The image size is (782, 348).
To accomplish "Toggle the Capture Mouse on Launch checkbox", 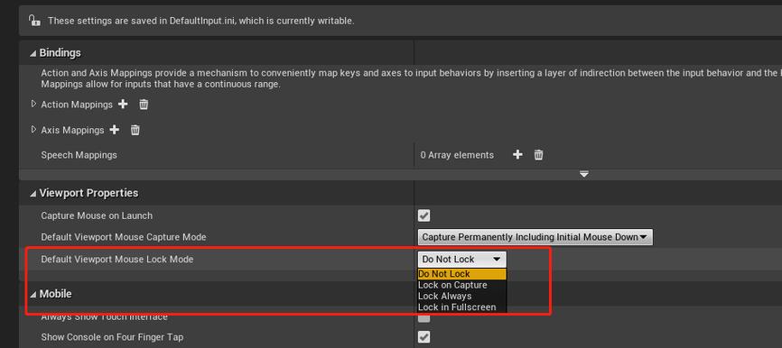I will [424, 215].
